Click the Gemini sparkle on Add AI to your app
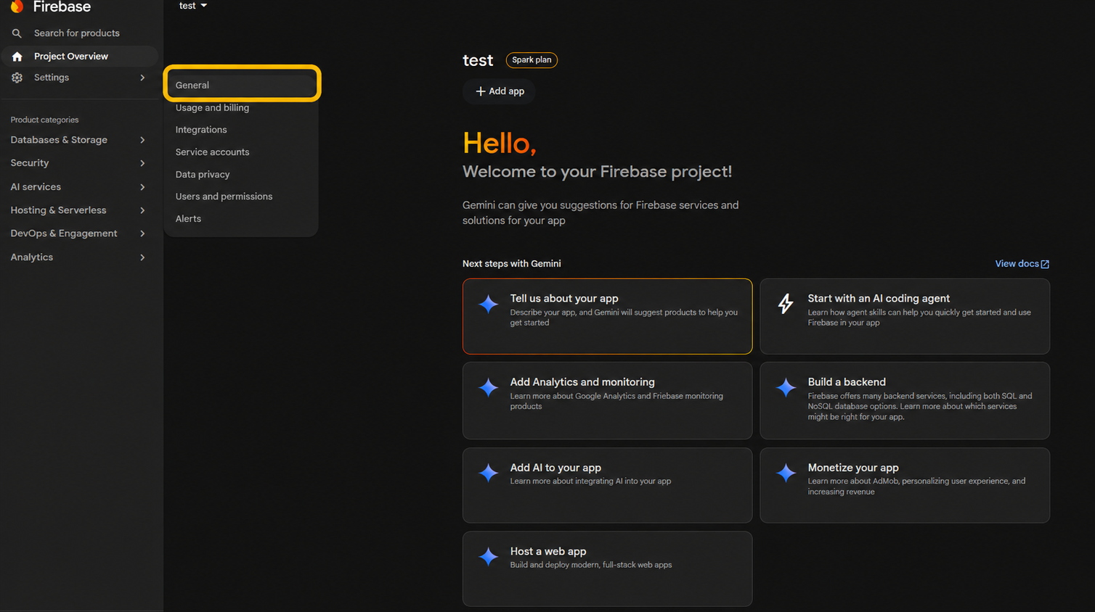This screenshot has width=1095, height=612. coord(489,473)
